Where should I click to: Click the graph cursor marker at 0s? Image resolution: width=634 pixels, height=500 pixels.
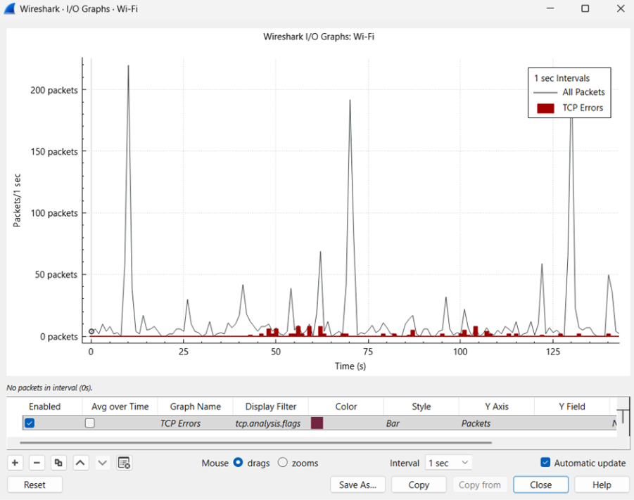[x=91, y=331]
